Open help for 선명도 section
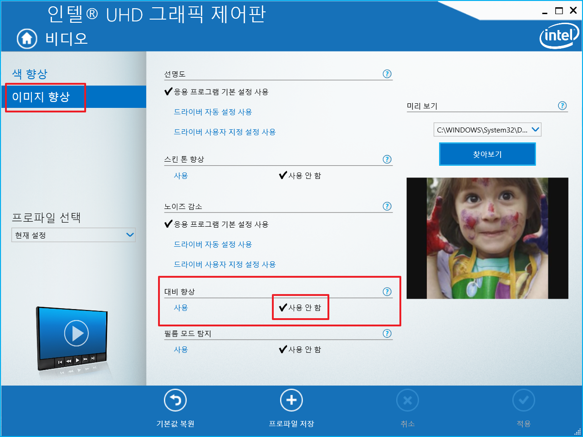 pyautogui.click(x=387, y=74)
